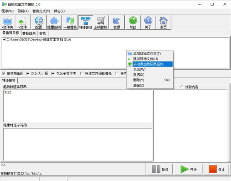Click in the replacement content box under 保留内容
The image size is (231, 181).
click(x=191, y=125)
